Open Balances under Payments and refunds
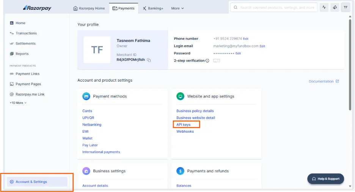 coord(184,186)
